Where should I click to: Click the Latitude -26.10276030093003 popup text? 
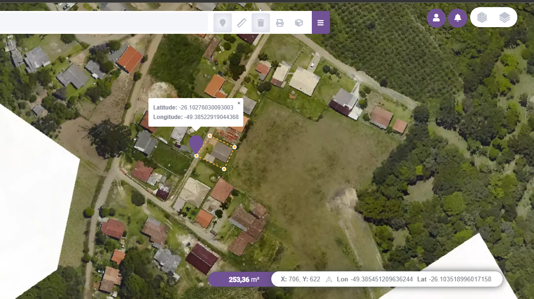193,108
